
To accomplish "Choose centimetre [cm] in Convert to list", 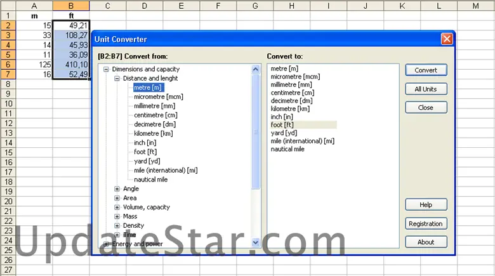I will 293,93.
